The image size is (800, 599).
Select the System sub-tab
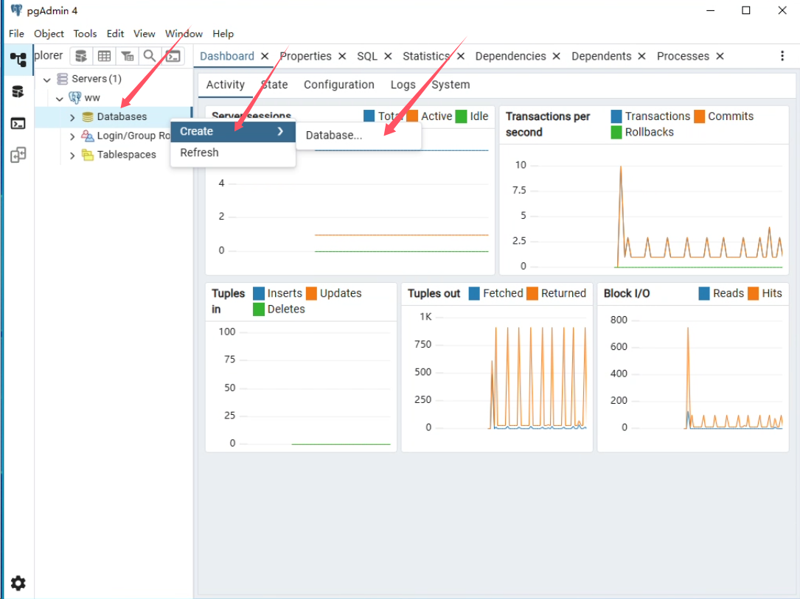pyautogui.click(x=451, y=85)
